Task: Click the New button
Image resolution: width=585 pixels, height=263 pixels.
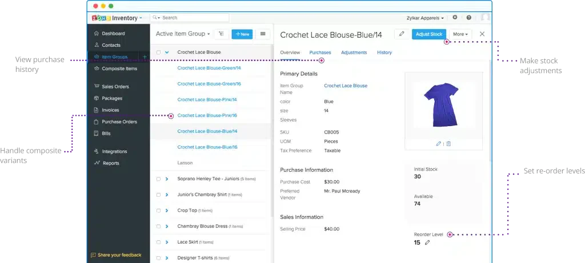Action: pos(242,34)
